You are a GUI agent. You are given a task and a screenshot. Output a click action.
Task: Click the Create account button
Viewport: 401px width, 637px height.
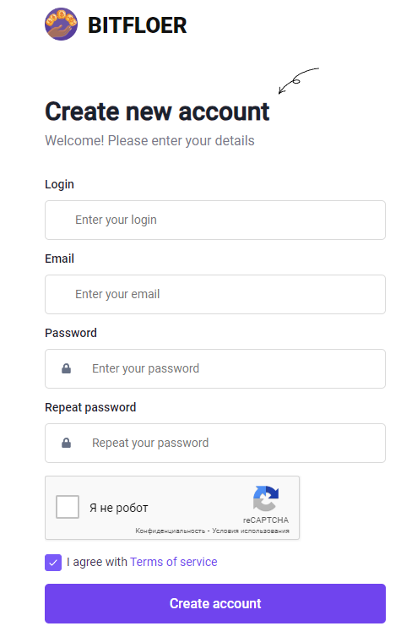click(215, 604)
